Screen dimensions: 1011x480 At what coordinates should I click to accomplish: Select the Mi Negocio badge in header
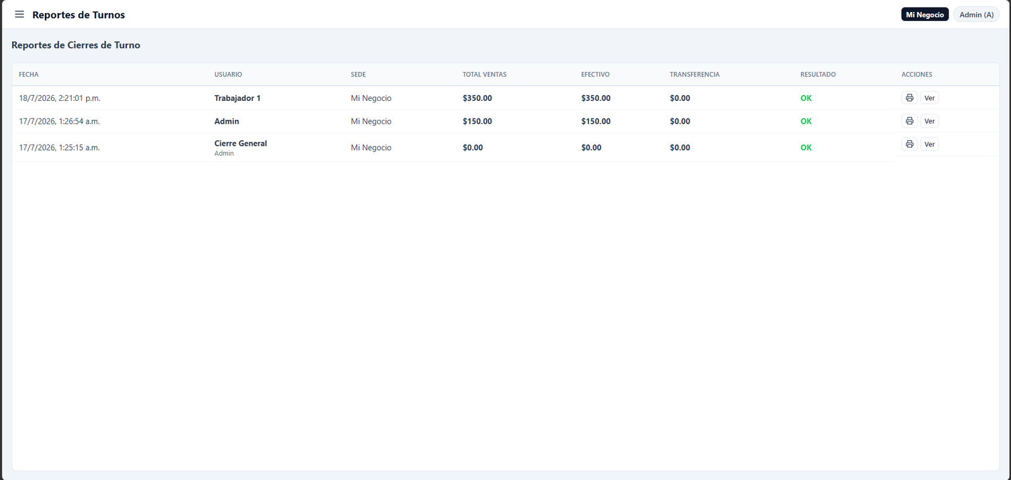click(x=924, y=15)
